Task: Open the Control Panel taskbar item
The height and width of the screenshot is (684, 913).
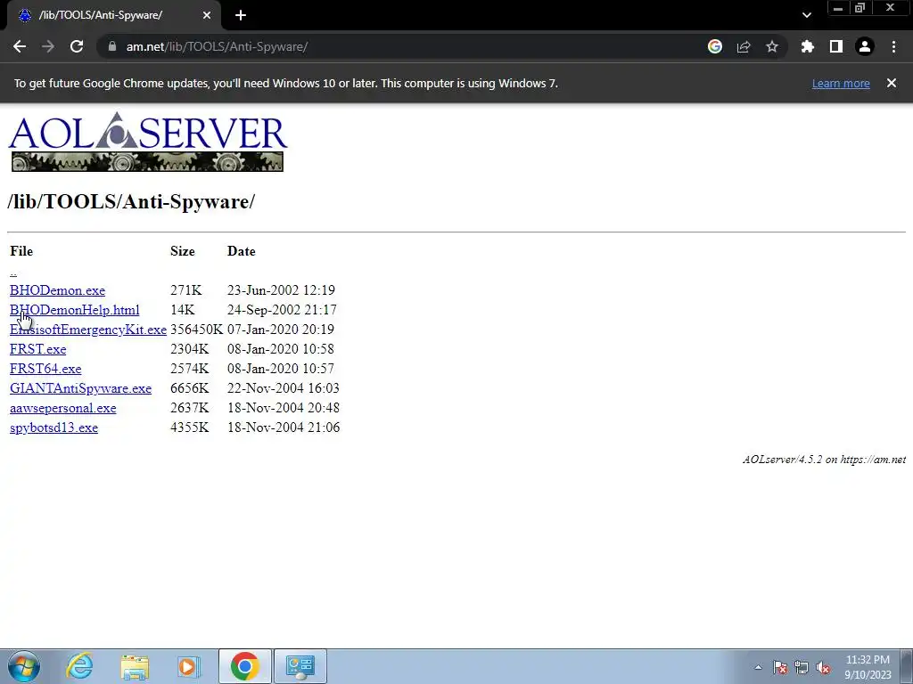Action: [x=300, y=666]
